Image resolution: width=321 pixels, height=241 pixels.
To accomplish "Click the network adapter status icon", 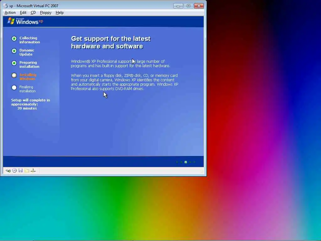I will pos(33,170).
